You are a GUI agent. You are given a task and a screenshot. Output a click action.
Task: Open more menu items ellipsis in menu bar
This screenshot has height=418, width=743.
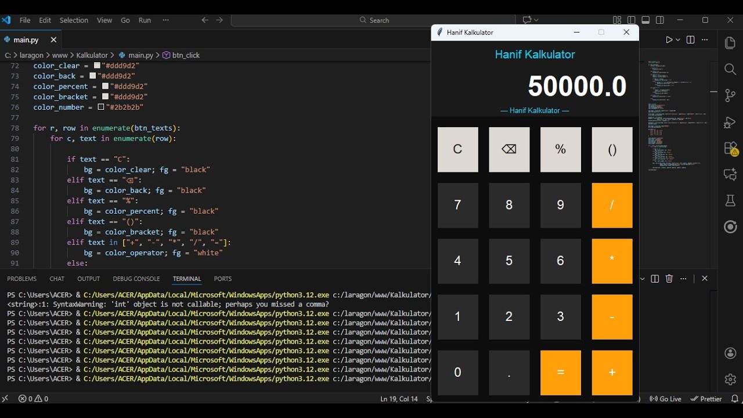(x=165, y=20)
